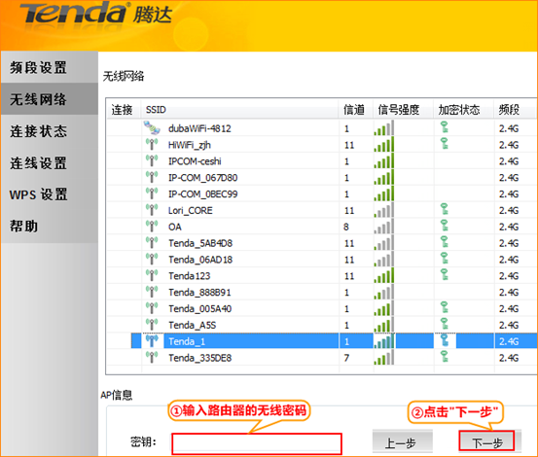Click the encryption key icon for Lori_CORE
The height and width of the screenshot is (457, 538).
point(445,209)
